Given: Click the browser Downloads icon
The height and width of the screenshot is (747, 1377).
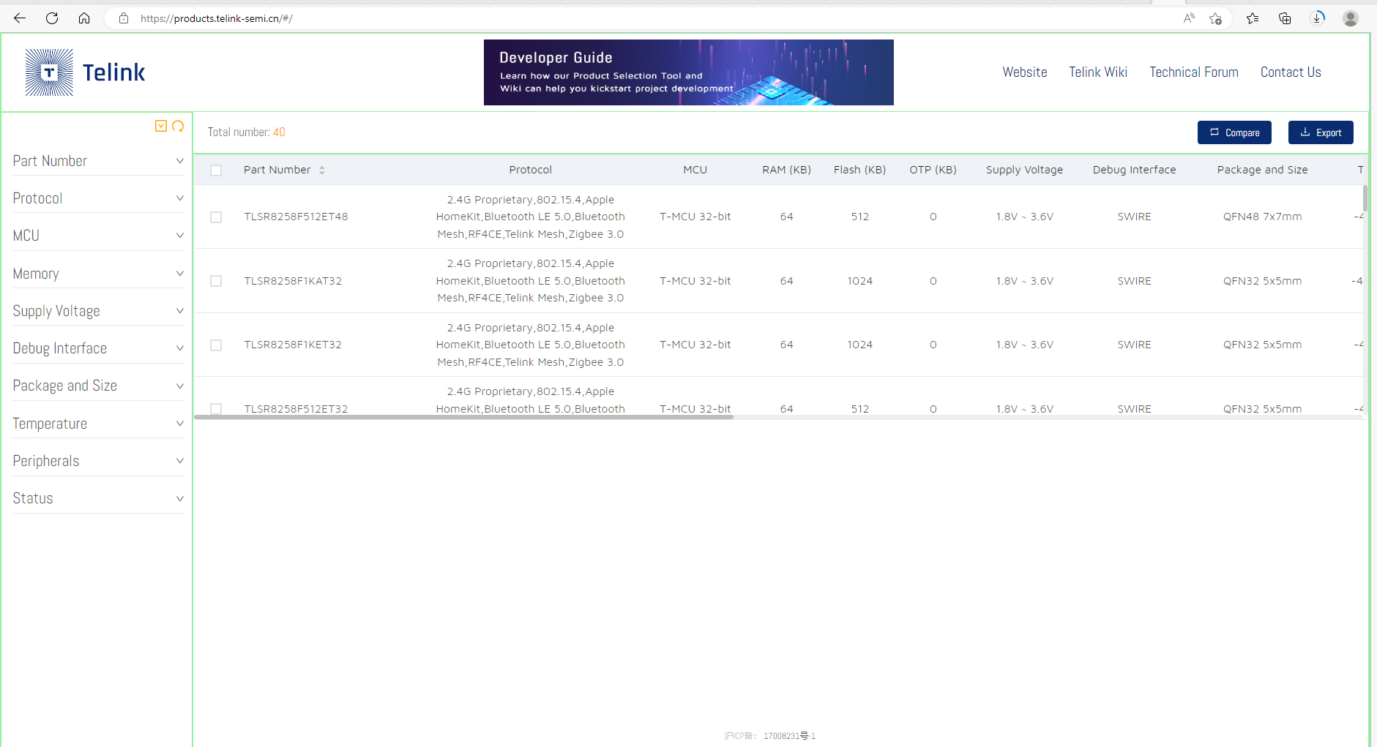Looking at the screenshot, I should click(x=1318, y=18).
